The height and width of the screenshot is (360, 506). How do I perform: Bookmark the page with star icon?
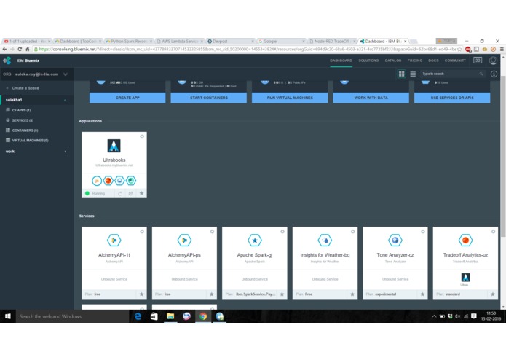[x=459, y=49]
